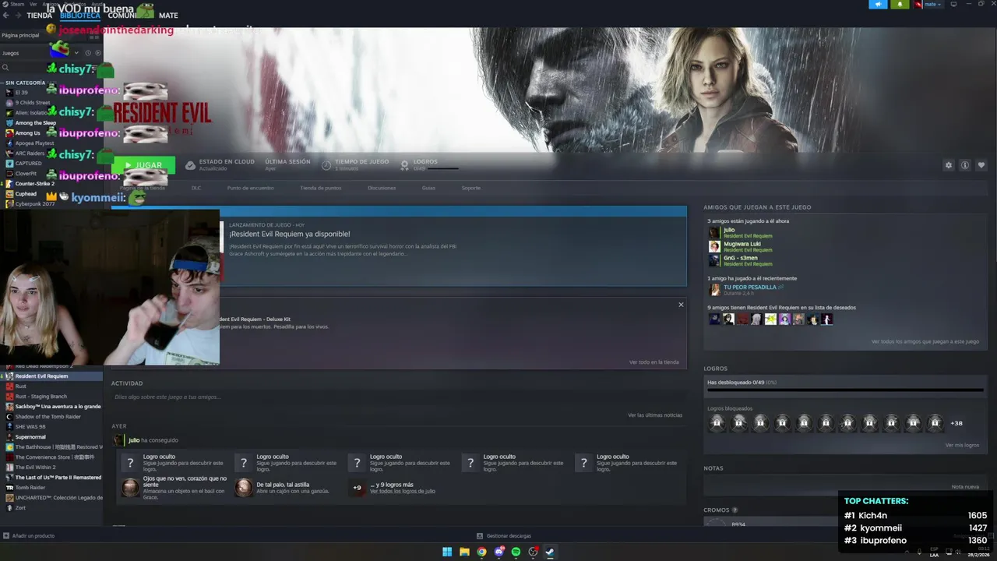Click Steam icon in the taskbar
Screen dimensions: 997x561
550,552
